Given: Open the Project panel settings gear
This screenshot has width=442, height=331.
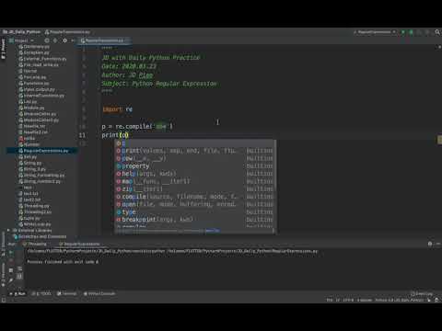Looking at the screenshot, I should 64,40.
